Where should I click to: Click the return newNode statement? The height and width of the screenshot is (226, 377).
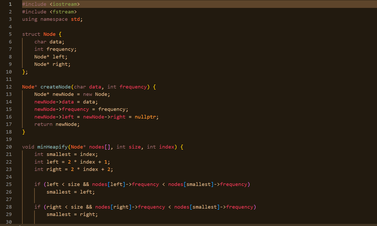pyautogui.click(x=57, y=124)
